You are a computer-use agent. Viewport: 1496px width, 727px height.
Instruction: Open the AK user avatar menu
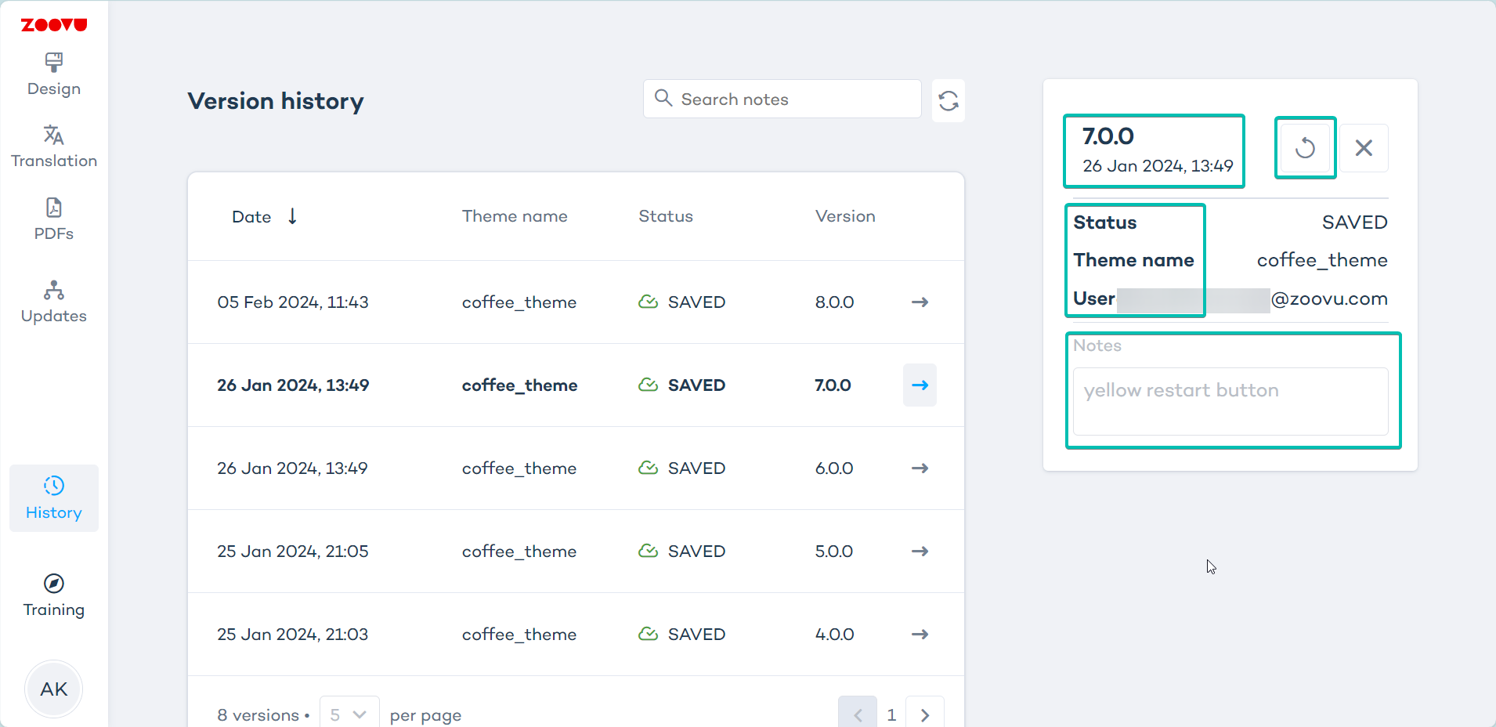click(x=53, y=689)
